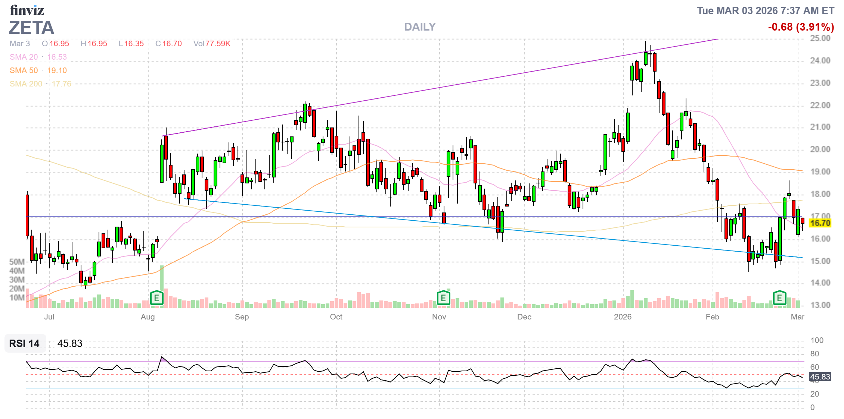Click the finviz logo
844x419 pixels.
27,10
